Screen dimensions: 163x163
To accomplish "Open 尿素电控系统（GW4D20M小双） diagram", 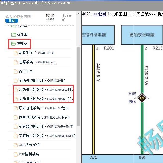I will click(x=44, y=117).
